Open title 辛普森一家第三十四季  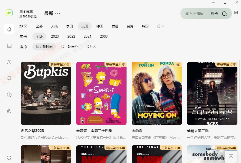tap(94, 131)
